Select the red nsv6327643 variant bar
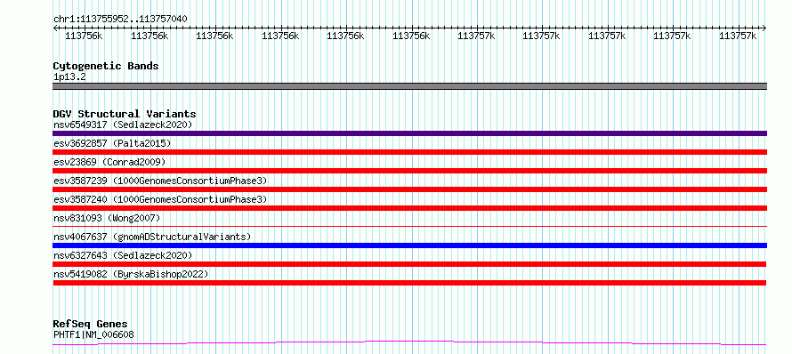The width and height of the screenshot is (792, 354). (409, 264)
